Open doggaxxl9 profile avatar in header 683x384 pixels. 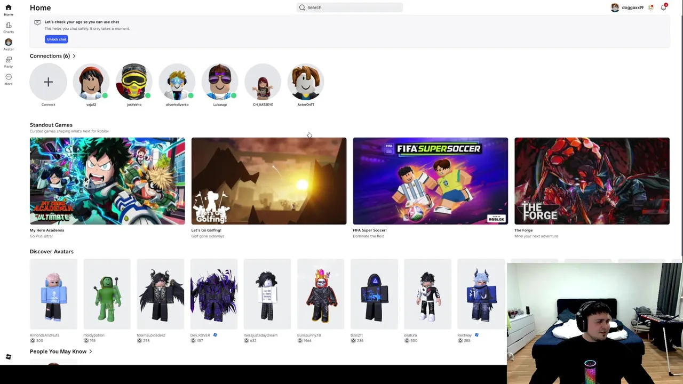click(615, 7)
